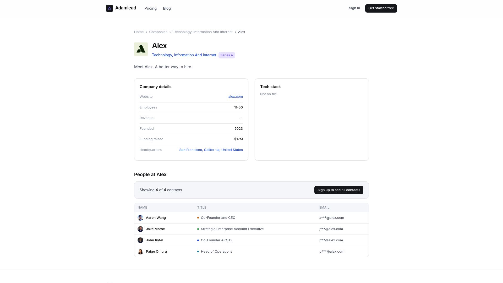The width and height of the screenshot is (503, 283).
Task: Click the 11-50 employees value
Action: tap(238, 107)
